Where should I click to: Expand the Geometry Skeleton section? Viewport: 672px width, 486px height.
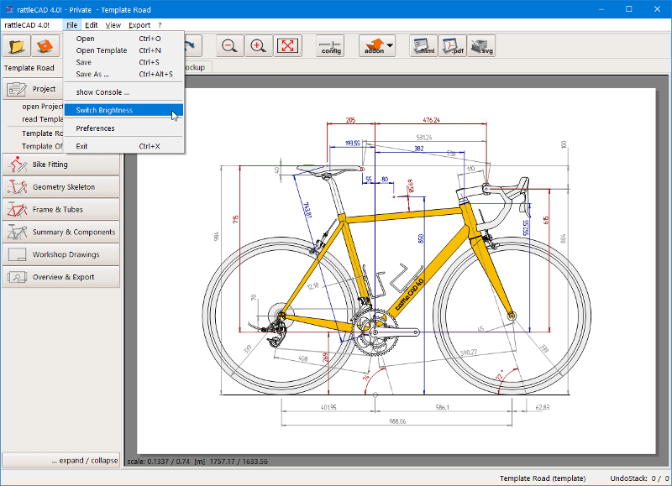(61, 187)
